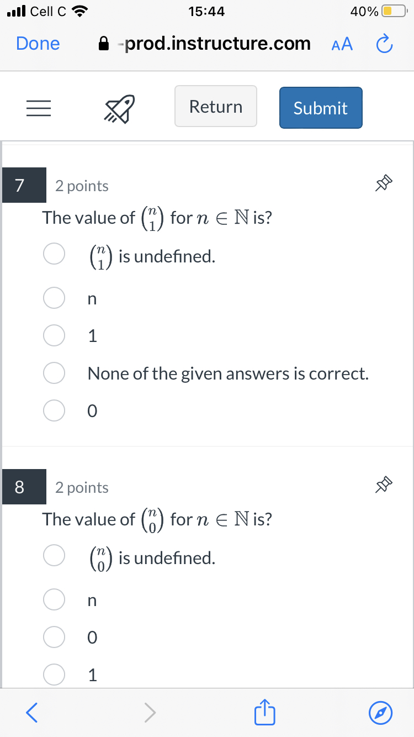414x737 pixels.
Task: Open the AA text size settings
Action: click(x=342, y=44)
